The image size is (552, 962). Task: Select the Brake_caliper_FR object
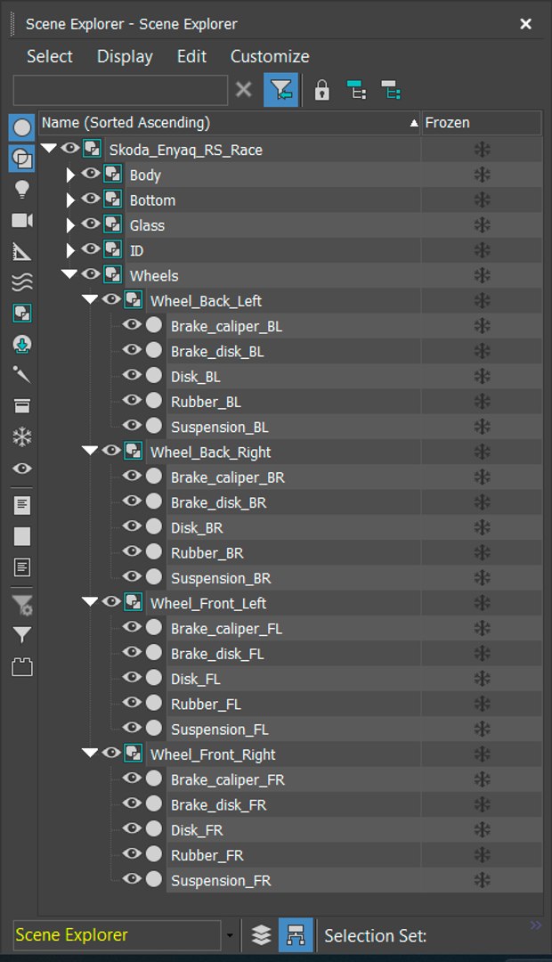293,779
